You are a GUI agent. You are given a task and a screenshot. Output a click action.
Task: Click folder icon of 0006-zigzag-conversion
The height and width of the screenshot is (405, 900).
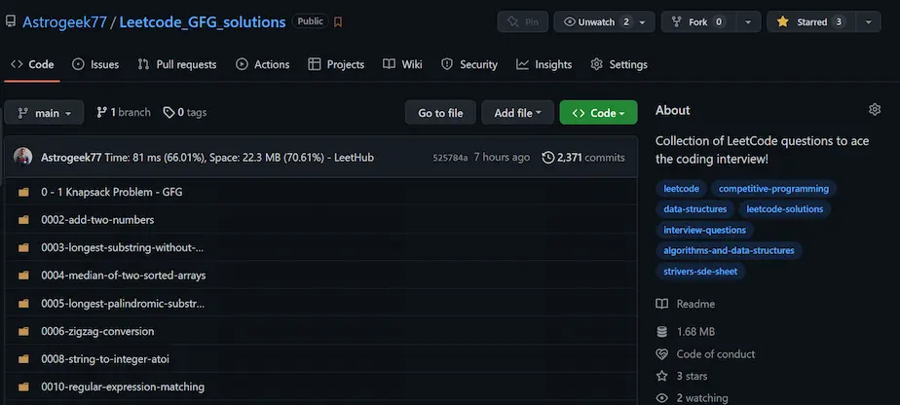pos(23,332)
